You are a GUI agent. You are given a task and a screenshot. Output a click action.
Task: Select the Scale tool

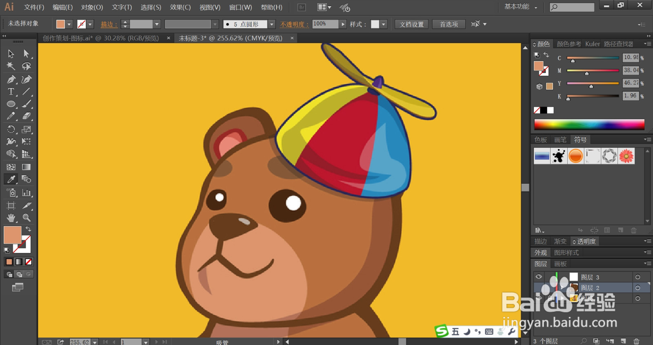(x=27, y=130)
